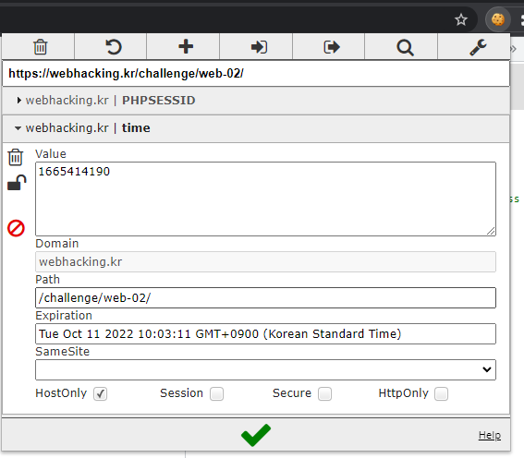
Task: Click the Path field /challenge/web-02/
Action: point(265,297)
